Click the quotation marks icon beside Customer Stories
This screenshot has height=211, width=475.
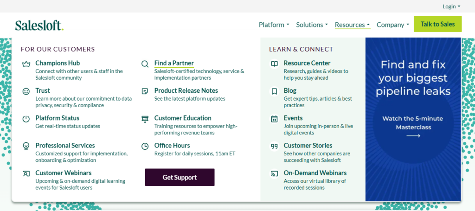click(x=275, y=146)
